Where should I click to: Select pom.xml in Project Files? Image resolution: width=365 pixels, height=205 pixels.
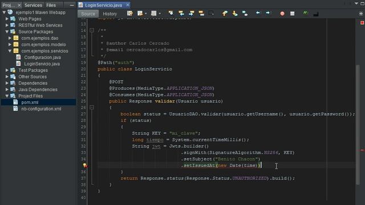point(30,102)
